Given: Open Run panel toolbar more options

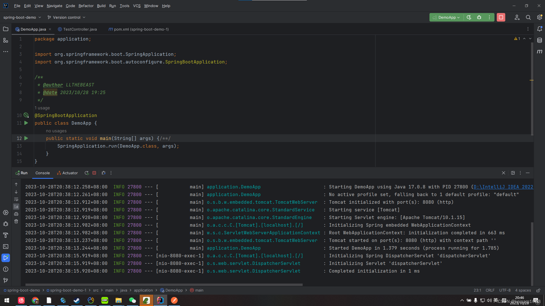Looking at the screenshot, I should [111, 173].
